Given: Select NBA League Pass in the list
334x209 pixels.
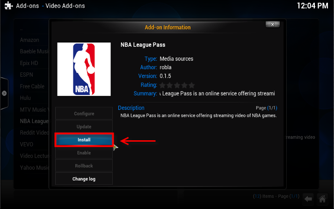Looking at the screenshot, I should pyautogui.click(x=34, y=121).
